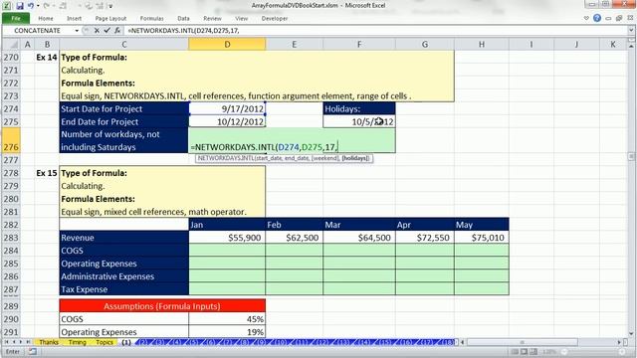637x358 pixels.
Task: Switch to Page Break Preview view
Action: click(533, 351)
